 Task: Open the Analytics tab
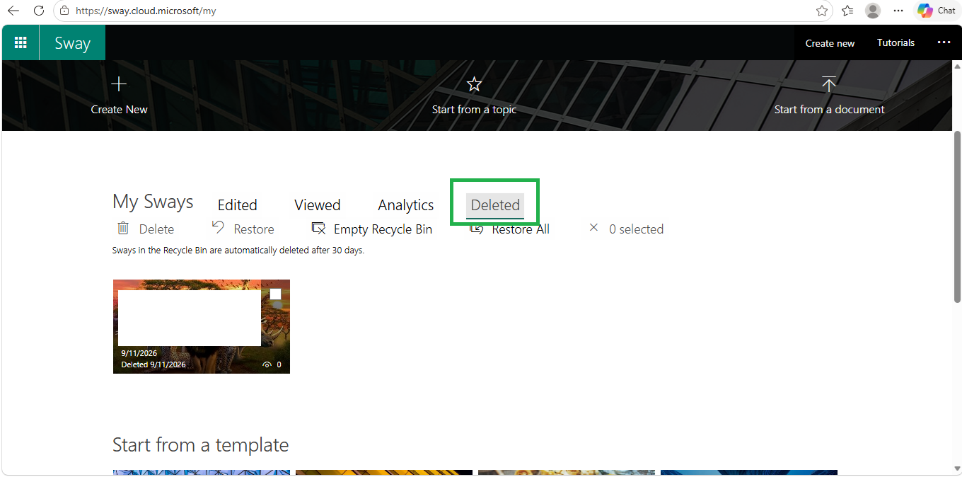coord(405,205)
